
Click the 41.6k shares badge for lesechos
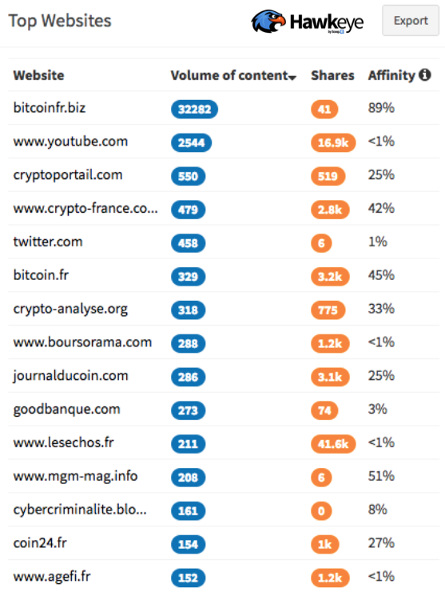pos(333,444)
